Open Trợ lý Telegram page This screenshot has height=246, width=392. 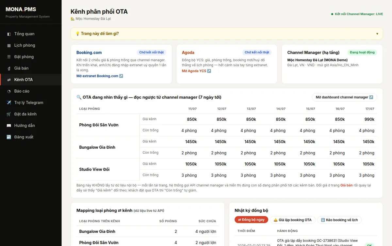click(x=31, y=102)
